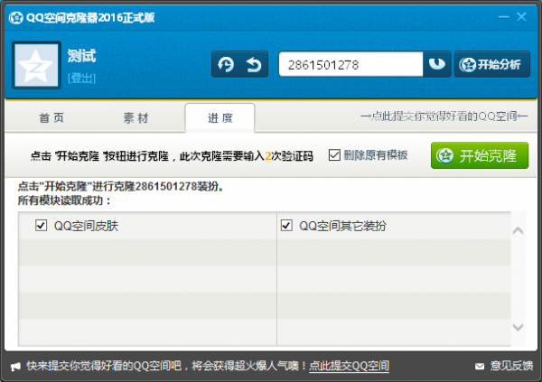This screenshot has height=382, width=542.
Task: Click the QQ number input field 2861501278
Action: tap(350, 65)
